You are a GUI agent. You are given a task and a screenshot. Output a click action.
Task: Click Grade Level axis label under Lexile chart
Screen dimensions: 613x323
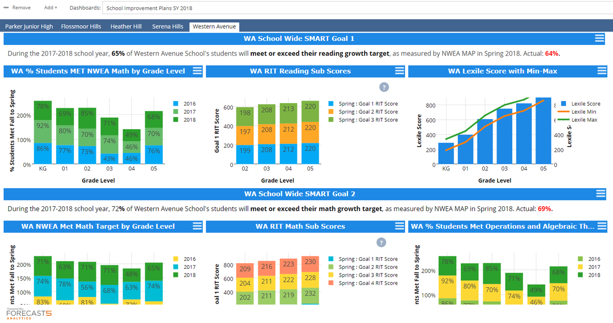pos(494,181)
